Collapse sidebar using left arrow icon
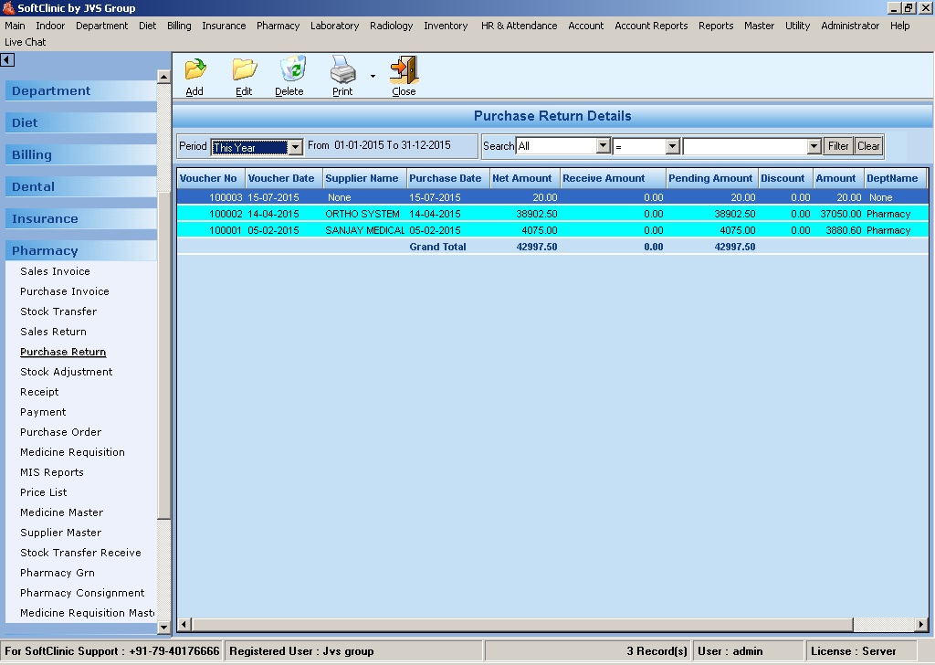This screenshot has height=665, width=935. 7,60
